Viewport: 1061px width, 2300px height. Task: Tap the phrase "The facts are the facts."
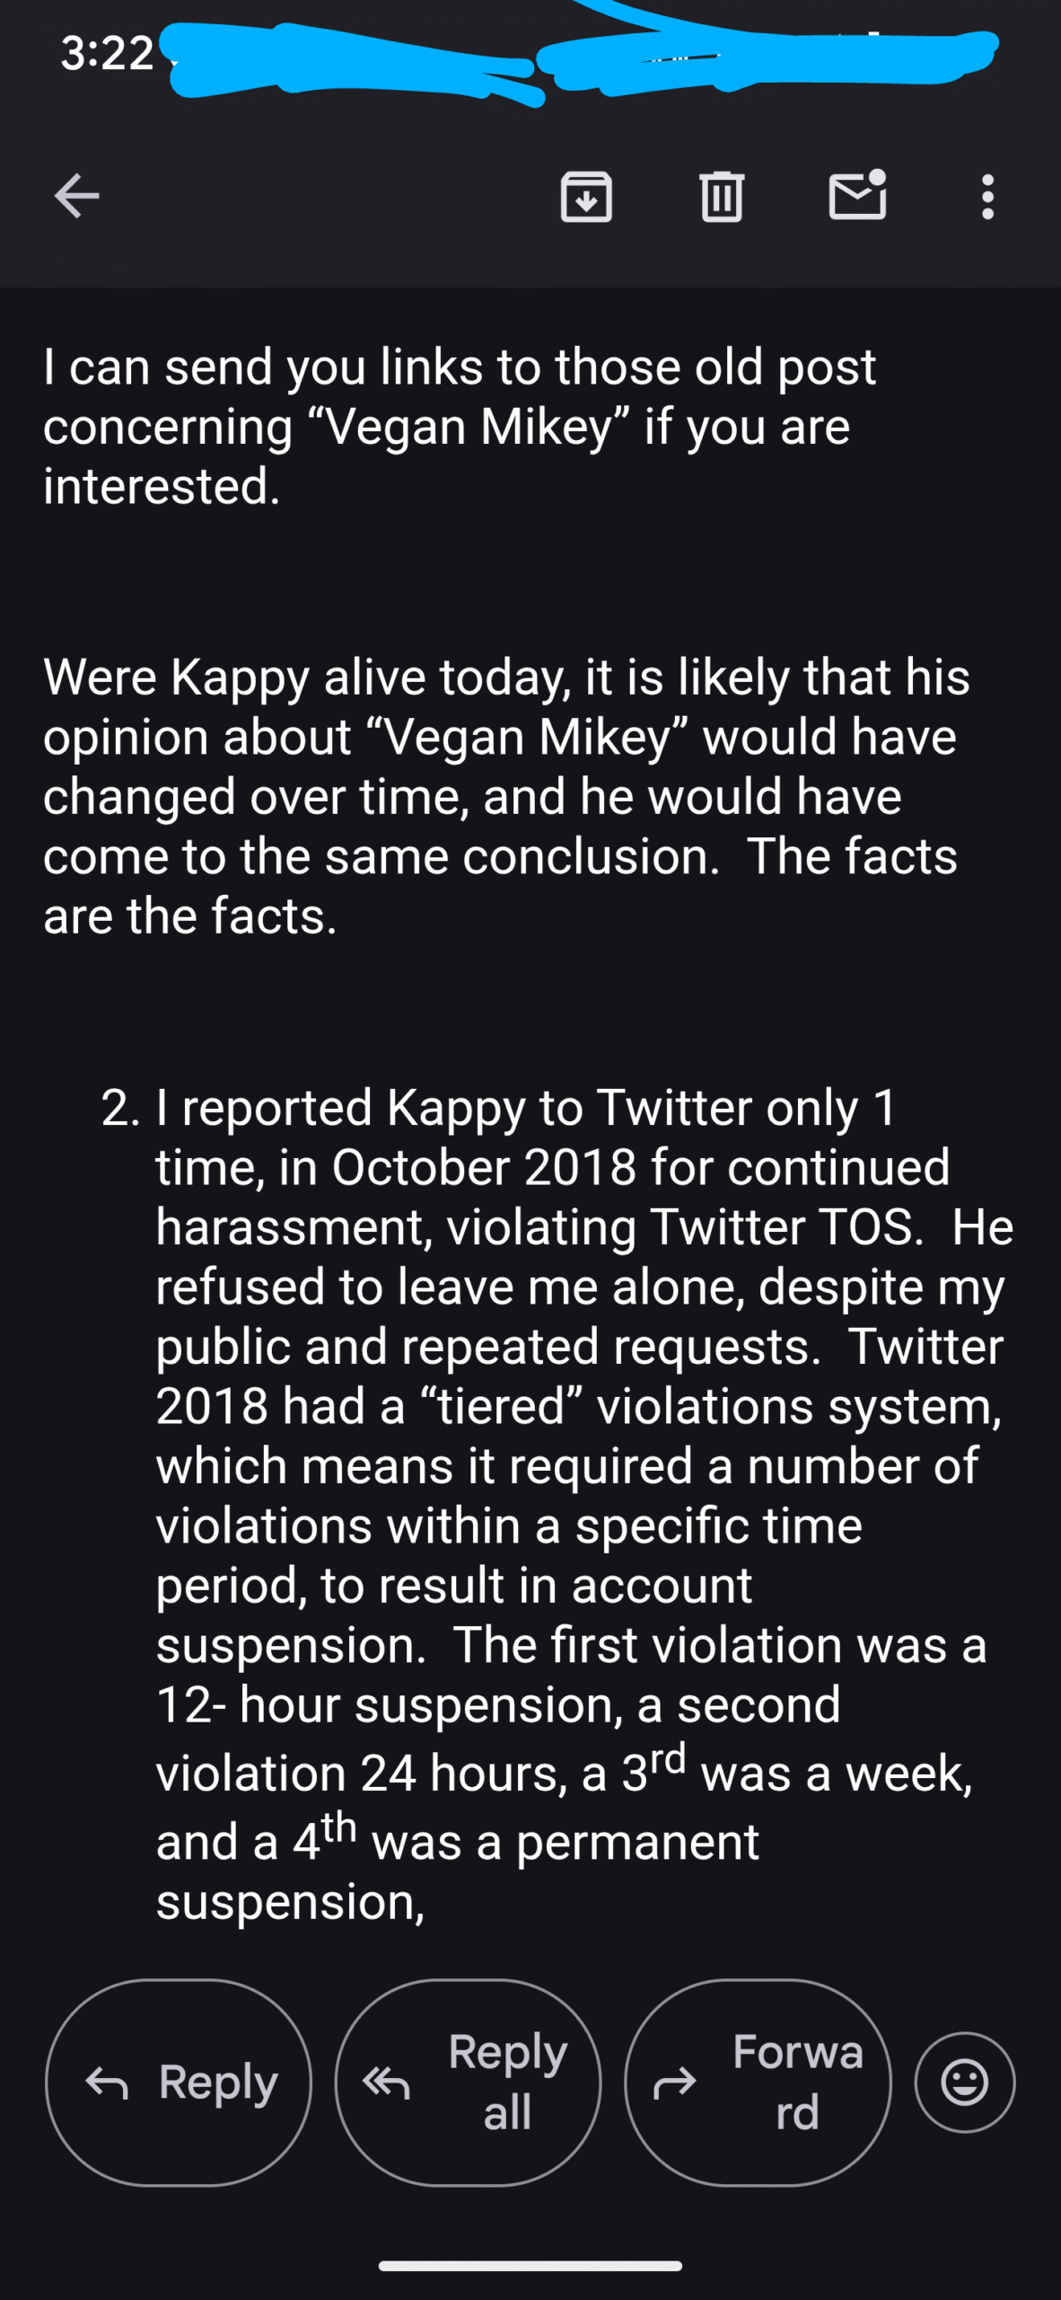(x=500, y=886)
